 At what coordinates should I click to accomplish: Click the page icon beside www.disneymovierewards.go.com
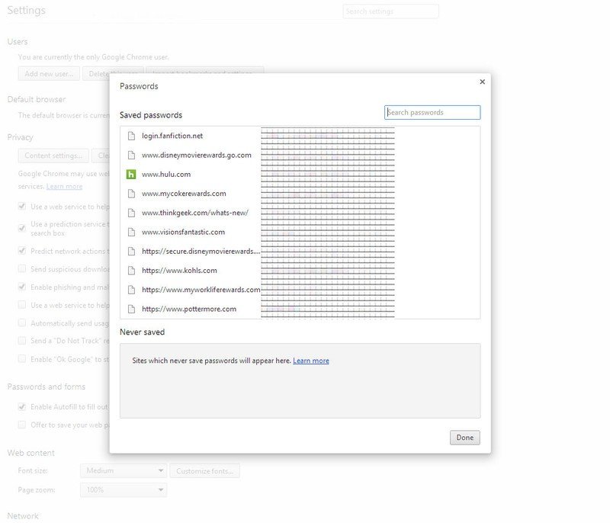pyautogui.click(x=131, y=156)
